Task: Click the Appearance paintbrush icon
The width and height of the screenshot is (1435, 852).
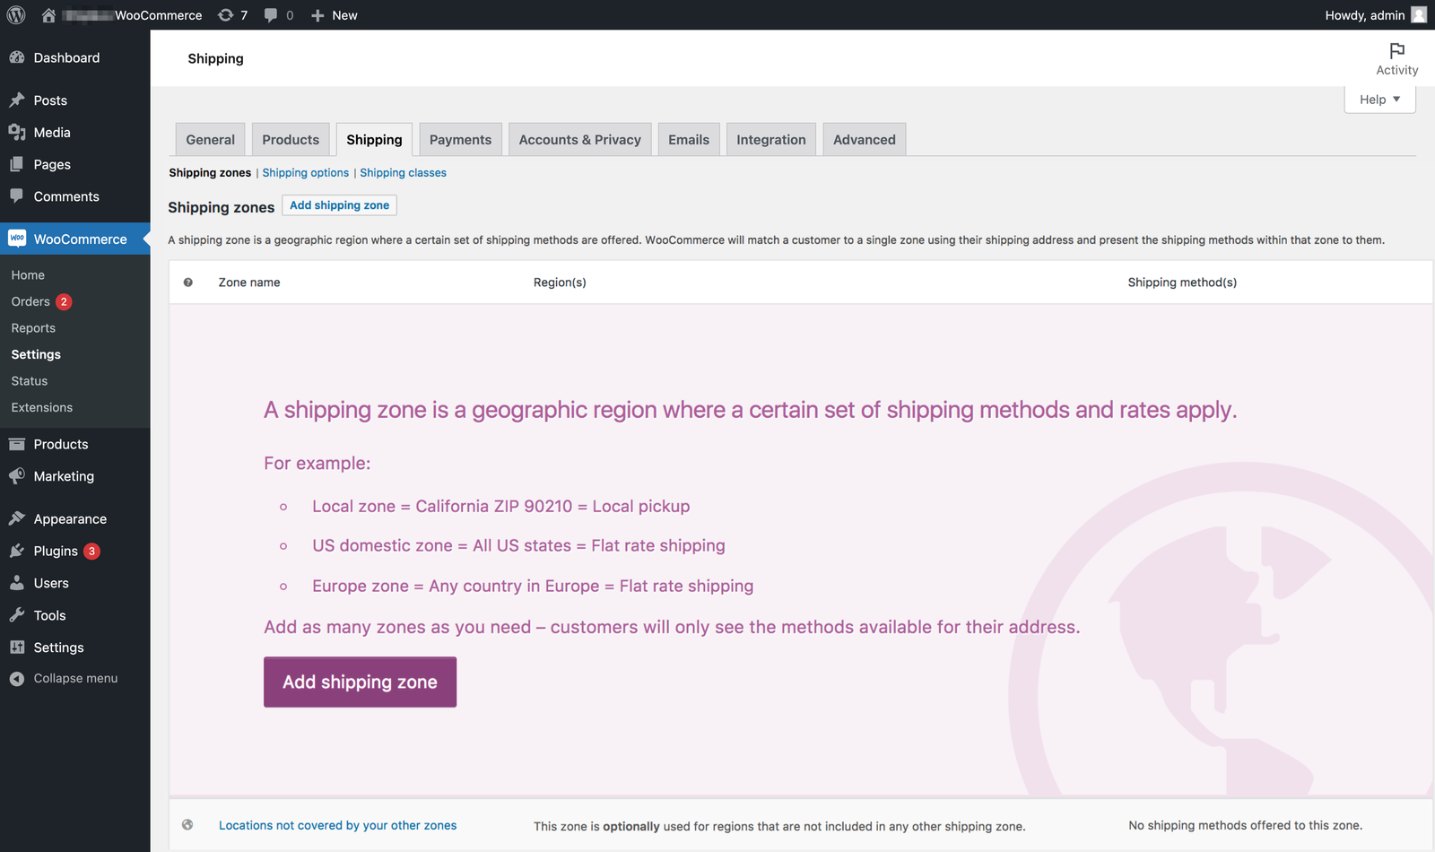Action: [x=18, y=518]
